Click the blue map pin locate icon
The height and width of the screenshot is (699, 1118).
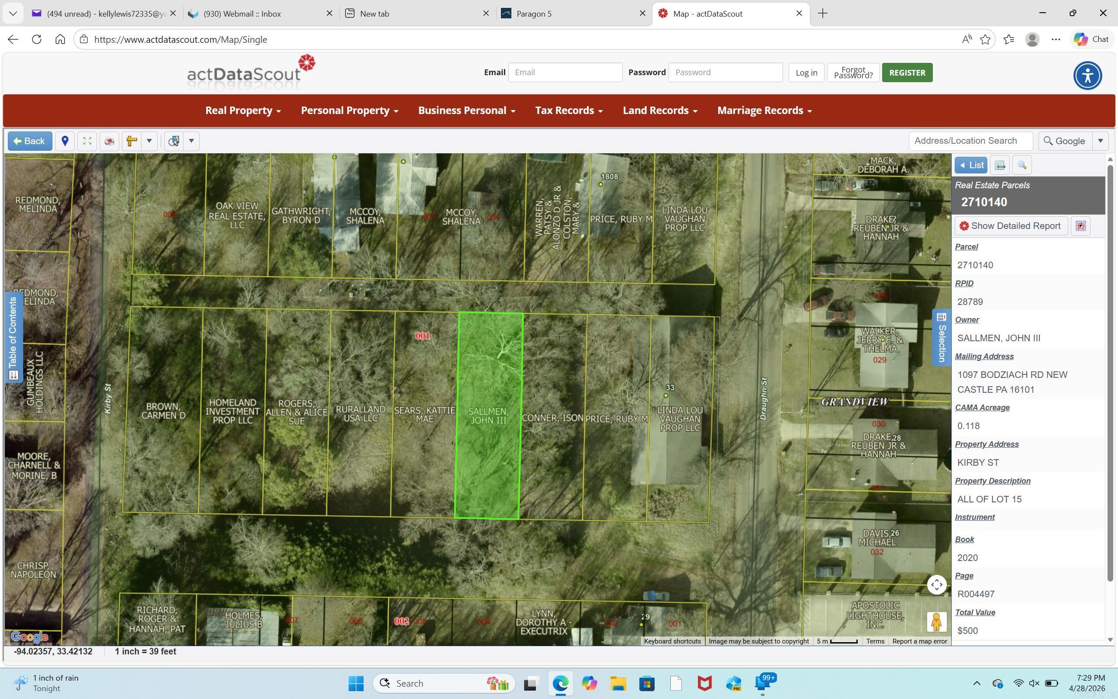click(x=65, y=141)
